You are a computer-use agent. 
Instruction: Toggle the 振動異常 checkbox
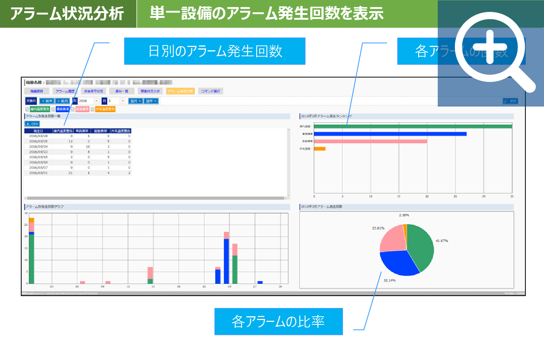[x=73, y=109]
